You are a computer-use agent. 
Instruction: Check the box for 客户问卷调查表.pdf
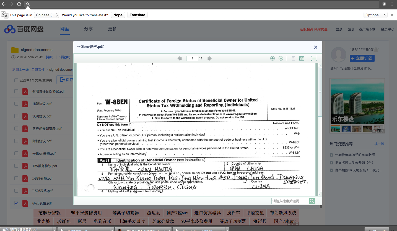16,128
